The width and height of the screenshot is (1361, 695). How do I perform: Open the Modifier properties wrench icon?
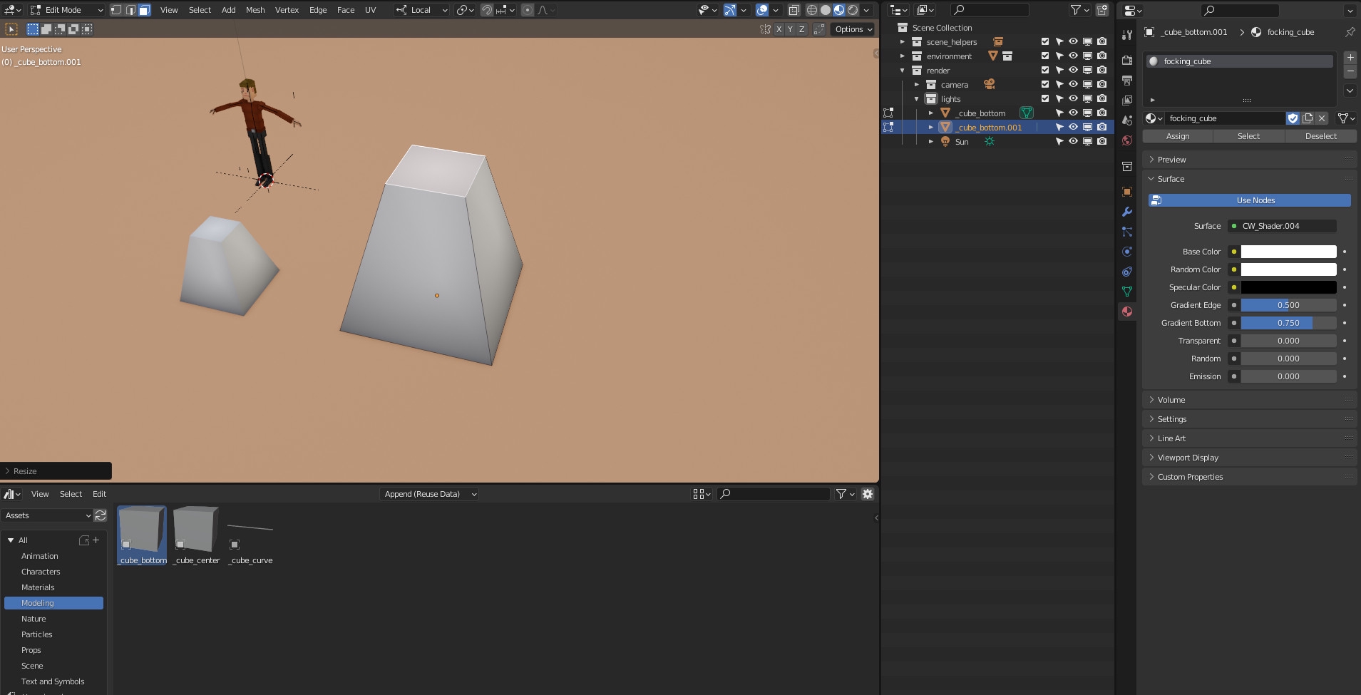[1127, 212]
